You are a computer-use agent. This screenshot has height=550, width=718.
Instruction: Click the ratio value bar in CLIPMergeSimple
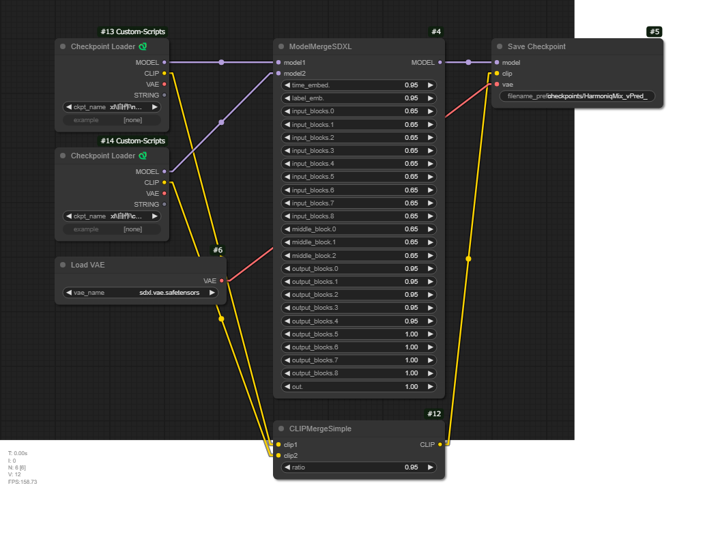pyautogui.click(x=358, y=467)
